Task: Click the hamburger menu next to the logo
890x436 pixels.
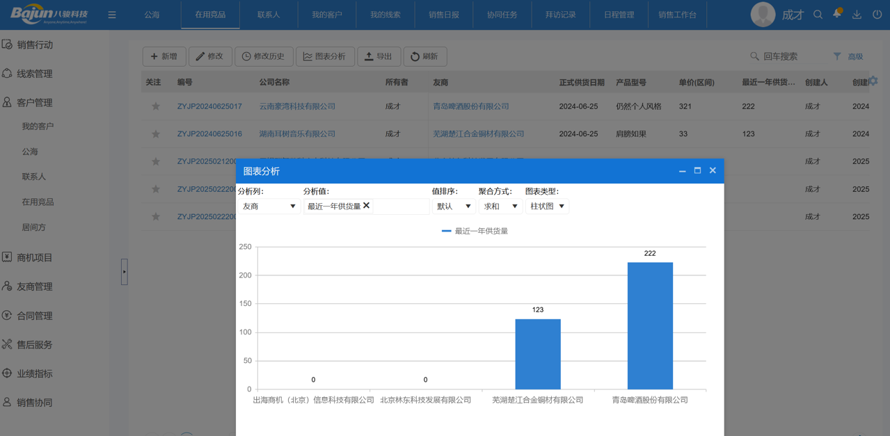Action: coord(111,13)
